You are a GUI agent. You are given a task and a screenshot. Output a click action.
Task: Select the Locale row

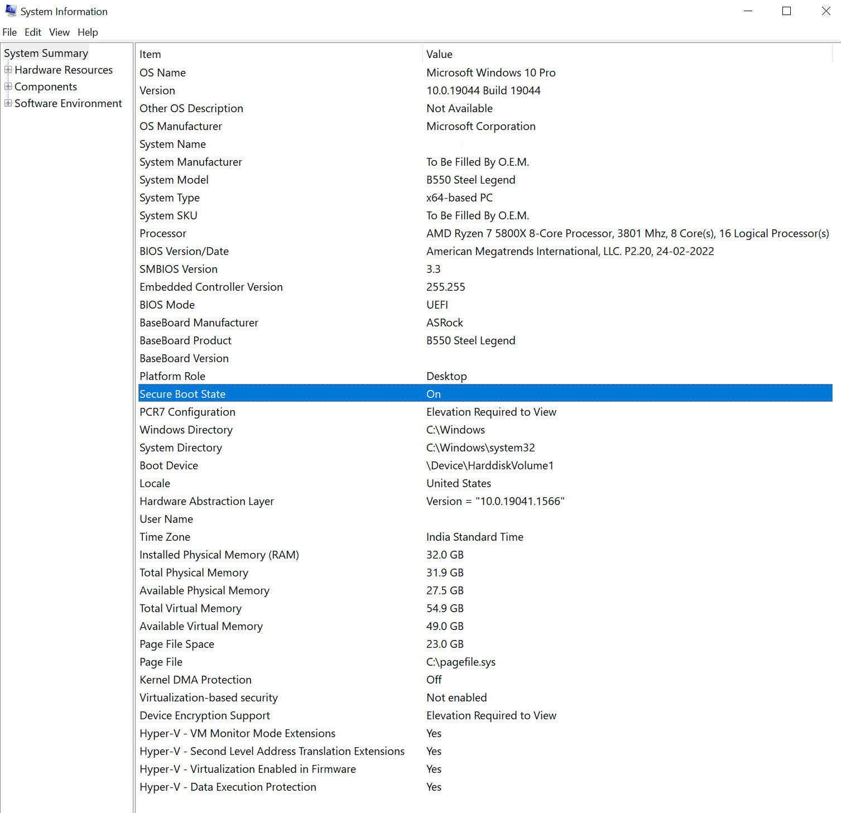coord(485,483)
